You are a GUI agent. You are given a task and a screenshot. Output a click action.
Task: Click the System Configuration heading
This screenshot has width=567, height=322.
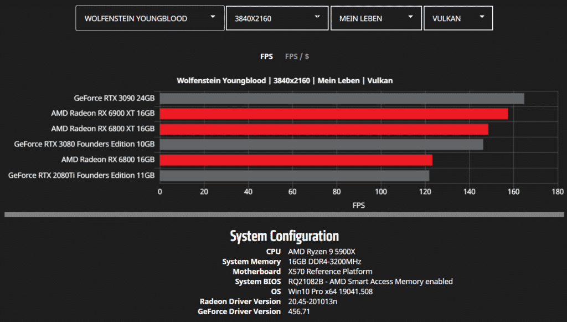(x=284, y=236)
